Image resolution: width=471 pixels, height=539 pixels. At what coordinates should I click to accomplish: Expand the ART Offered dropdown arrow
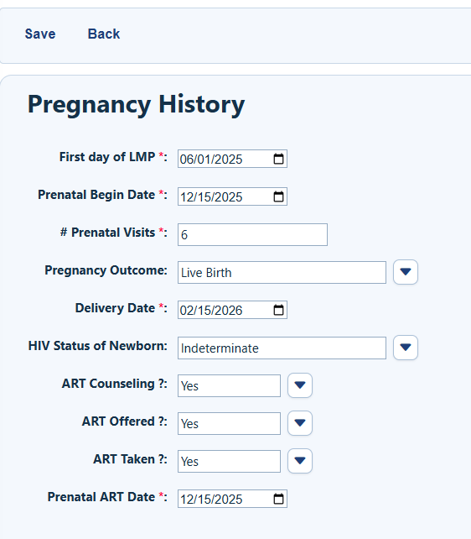coord(300,423)
